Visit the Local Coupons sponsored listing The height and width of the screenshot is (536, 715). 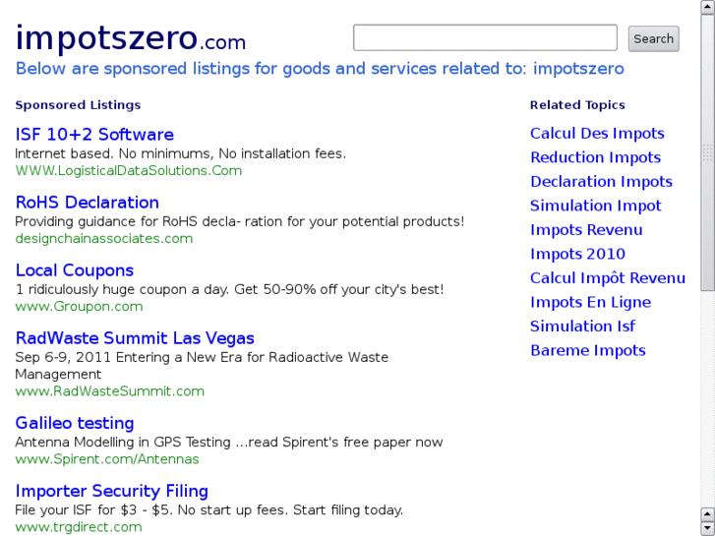coord(74,270)
